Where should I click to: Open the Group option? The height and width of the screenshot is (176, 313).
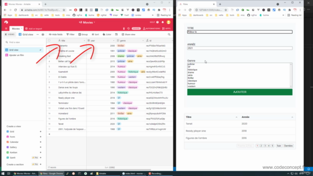click(83, 34)
